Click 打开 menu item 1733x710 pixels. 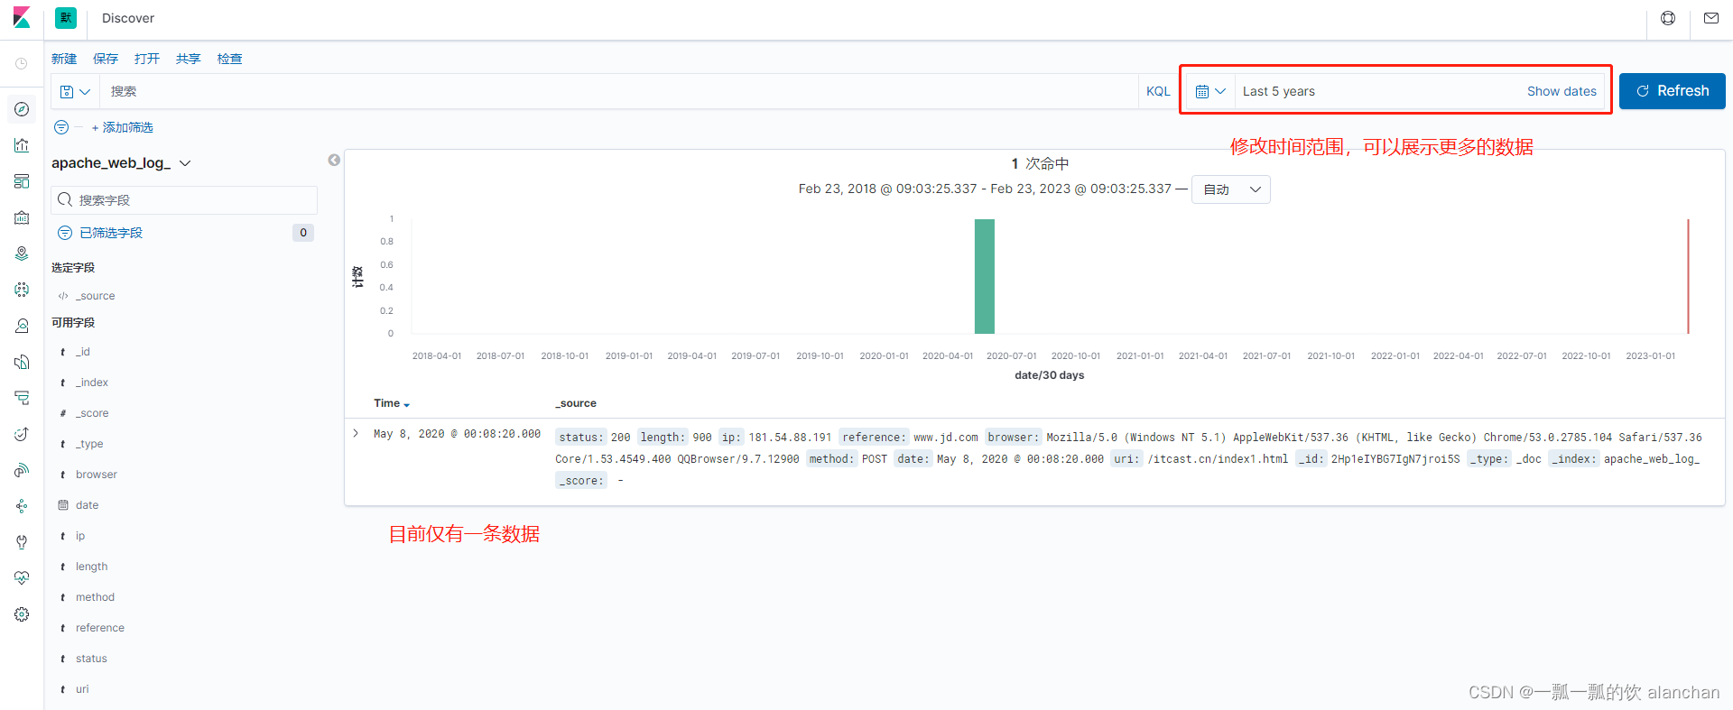point(147,59)
